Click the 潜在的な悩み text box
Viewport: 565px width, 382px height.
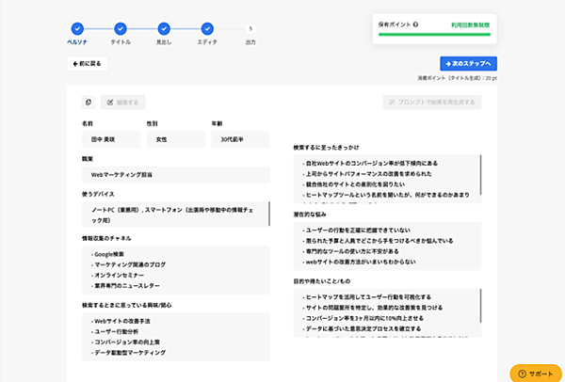(386, 247)
